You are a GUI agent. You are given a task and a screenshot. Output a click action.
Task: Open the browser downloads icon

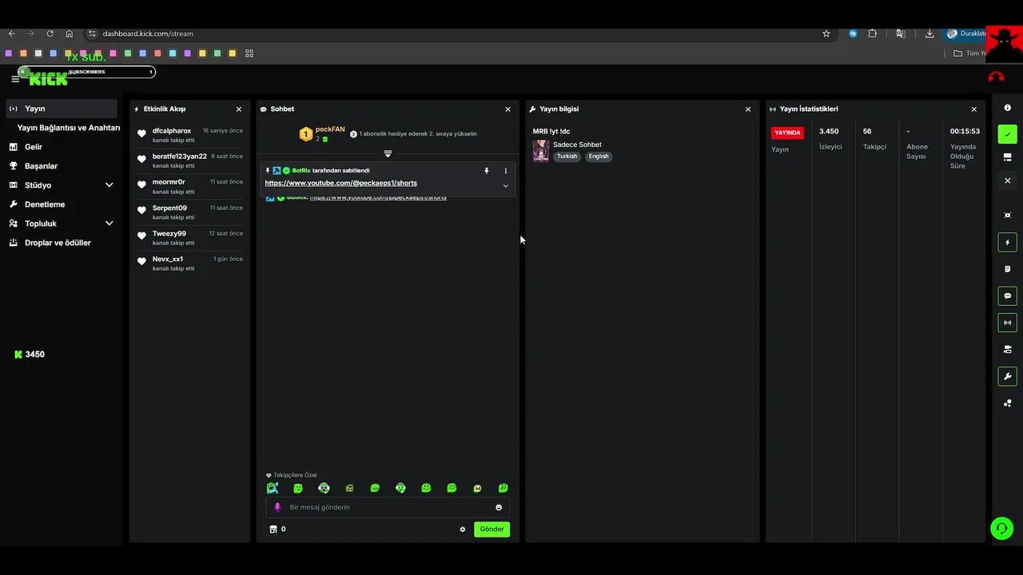coord(929,34)
